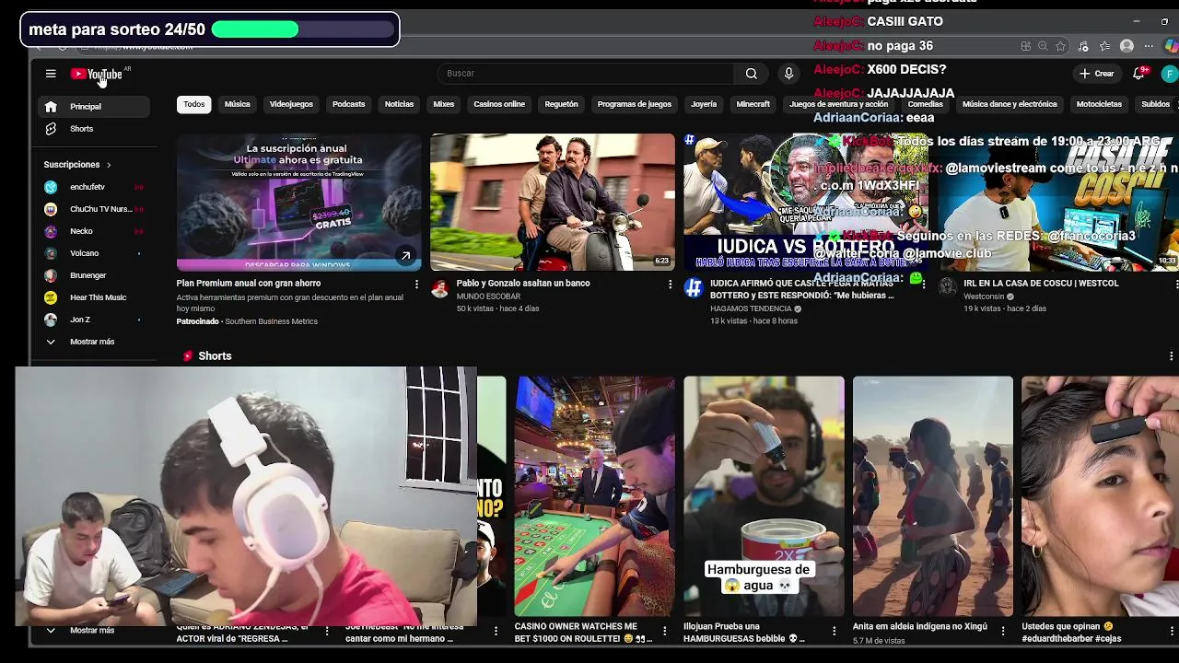Image resolution: width=1179 pixels, height=663 pixels.
Task: Open browser settings ellipsis menu
Action: (x=1149, y=46)
